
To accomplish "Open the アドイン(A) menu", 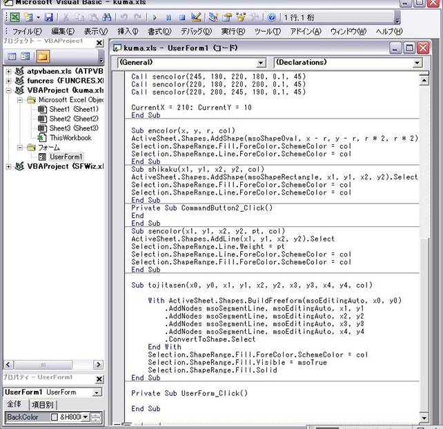I will [x=306, y=31].
